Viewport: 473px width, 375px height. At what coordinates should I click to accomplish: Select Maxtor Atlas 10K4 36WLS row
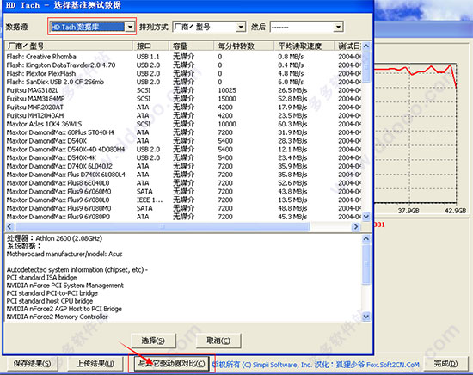(x=183, y=124)
